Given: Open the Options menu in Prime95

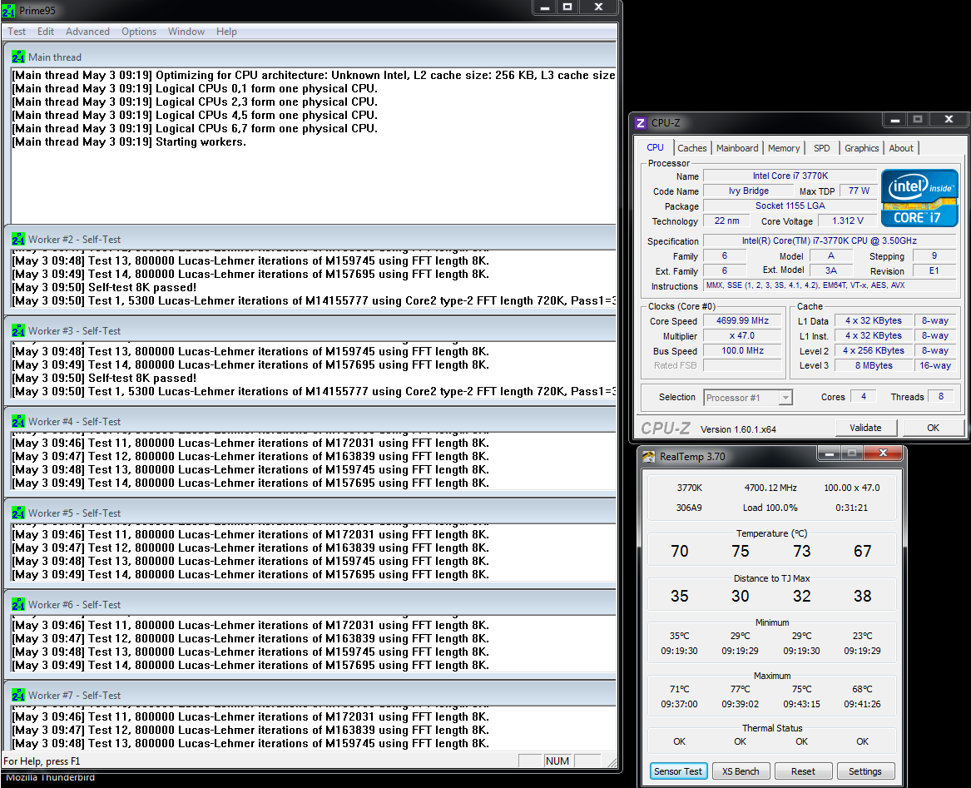Looking at the screenshot, I should (139, 32).
